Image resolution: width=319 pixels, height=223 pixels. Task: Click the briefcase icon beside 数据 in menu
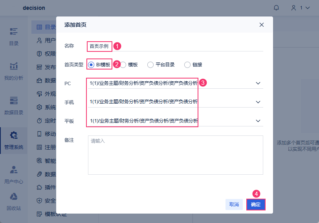[x=39, y=80]
